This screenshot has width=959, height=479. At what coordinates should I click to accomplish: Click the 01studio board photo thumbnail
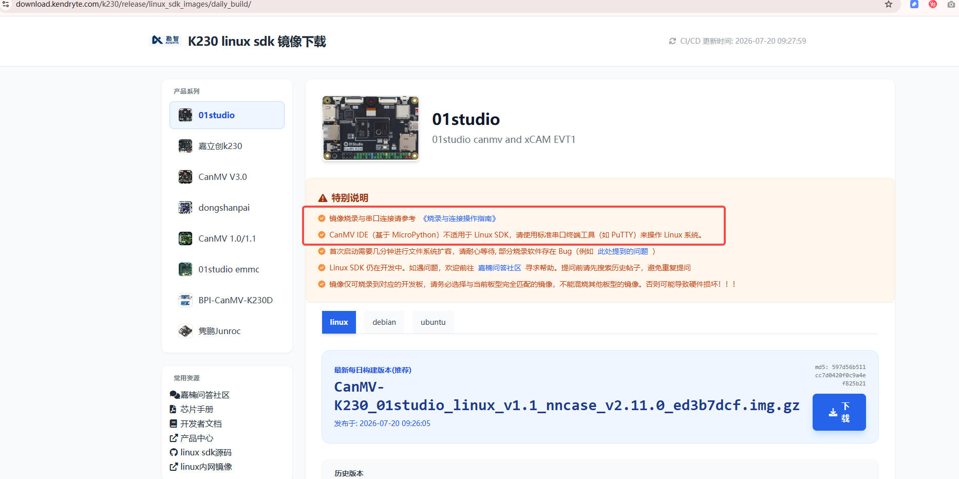371,128
